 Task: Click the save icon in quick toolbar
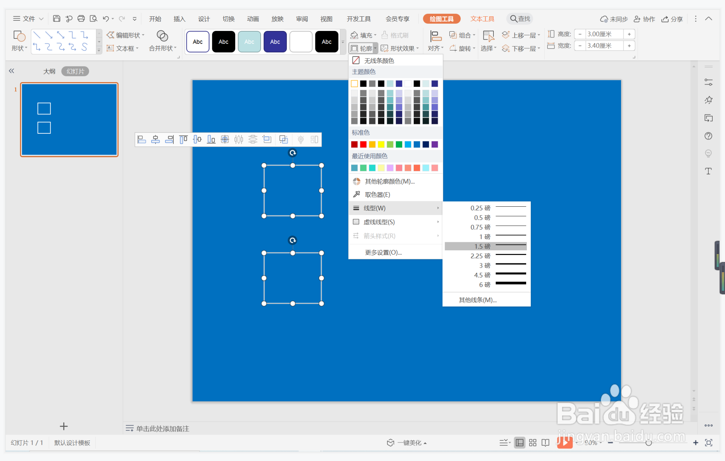coord(56,19)
